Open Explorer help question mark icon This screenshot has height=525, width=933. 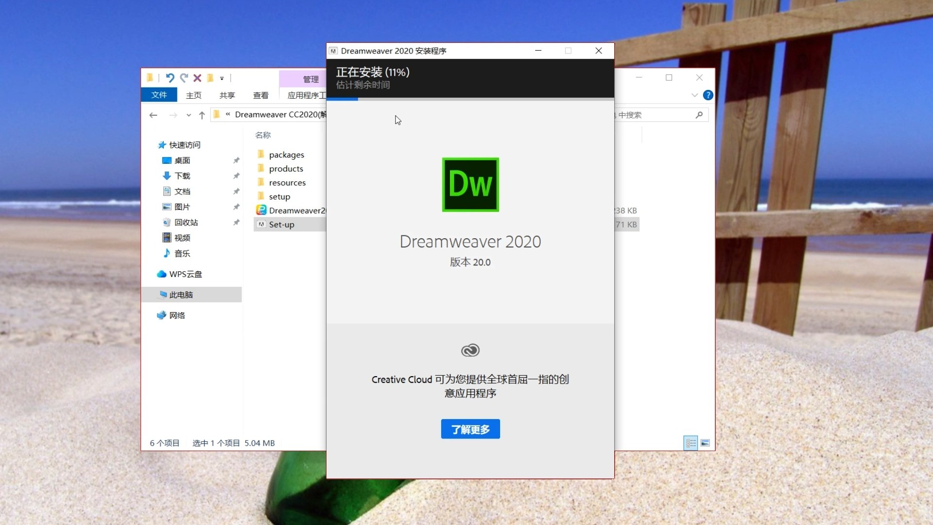point(708,95)
